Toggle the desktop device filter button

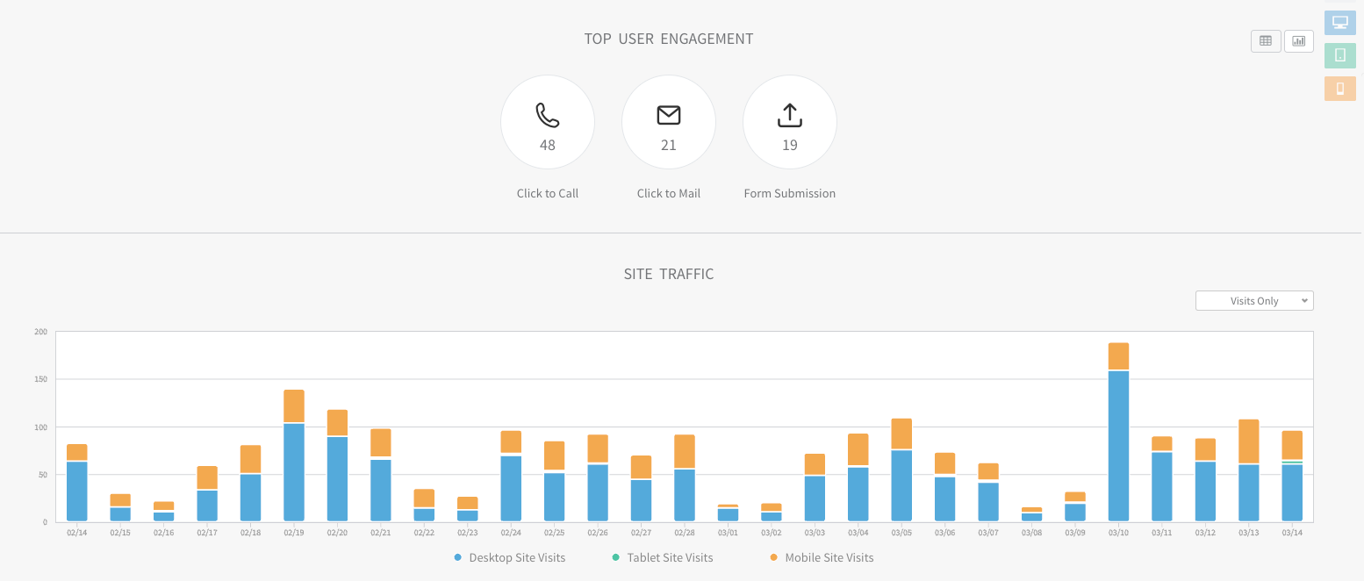pos(1340,22)
